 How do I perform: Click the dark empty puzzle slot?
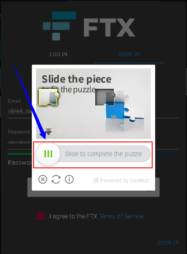pyautogui.click(x=105, y=97)
